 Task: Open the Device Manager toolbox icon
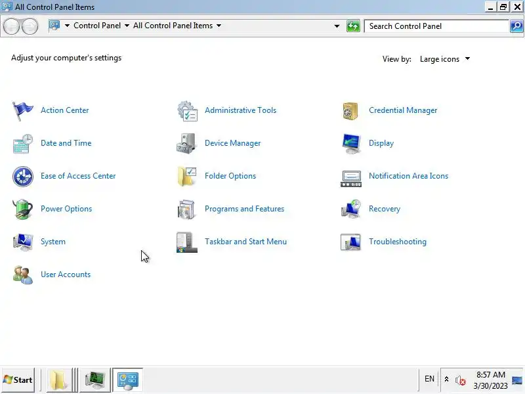[186, 143]
